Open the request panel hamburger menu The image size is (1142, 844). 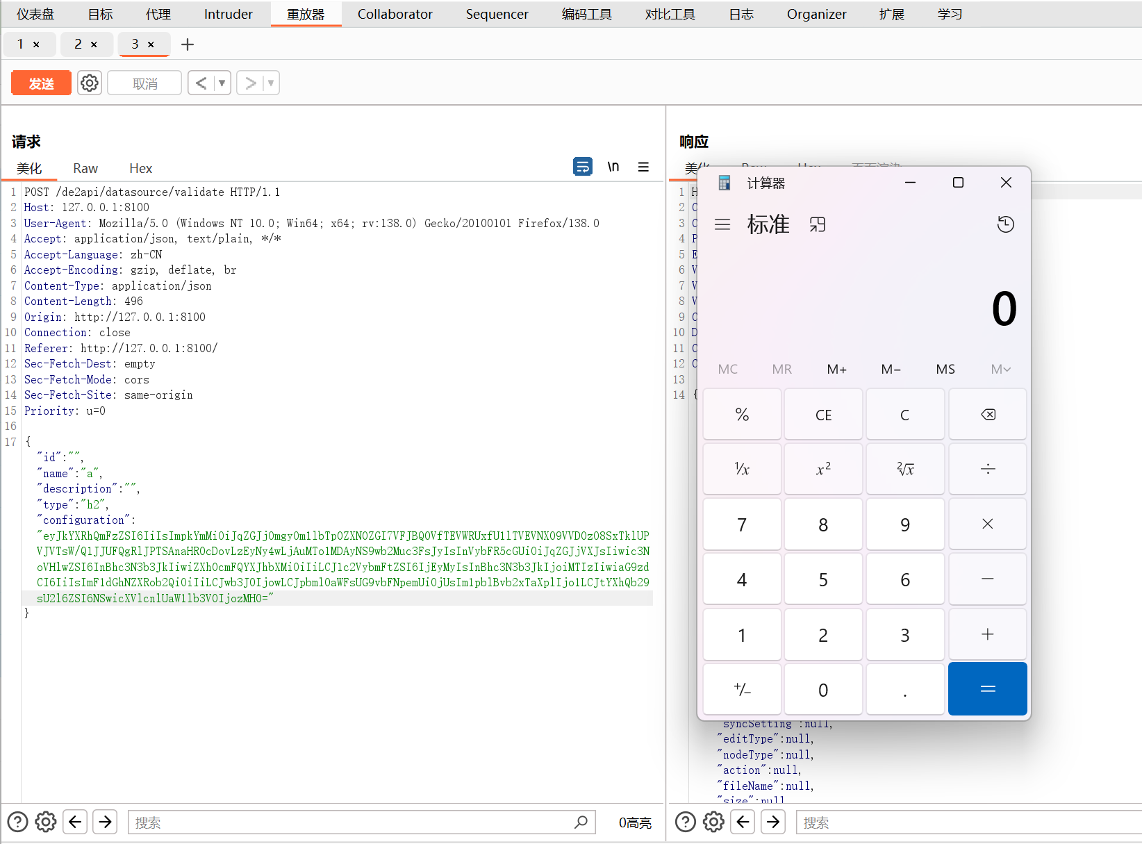pos(643,167)
